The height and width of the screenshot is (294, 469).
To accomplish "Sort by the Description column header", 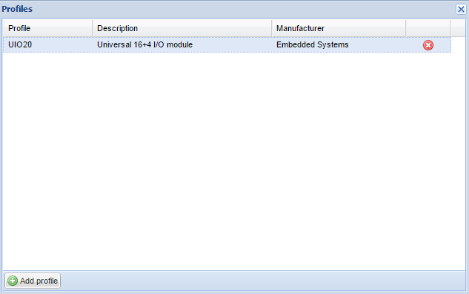I will coord(182,28).
